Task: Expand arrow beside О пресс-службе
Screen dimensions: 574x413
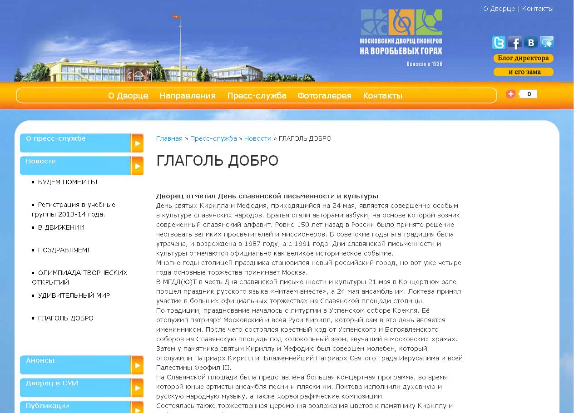Action: point(137,143)
